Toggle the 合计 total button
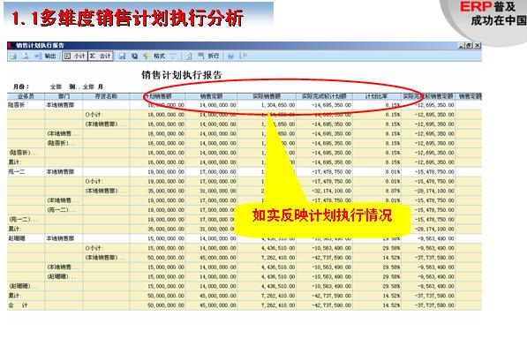 (x=101, y=56)
